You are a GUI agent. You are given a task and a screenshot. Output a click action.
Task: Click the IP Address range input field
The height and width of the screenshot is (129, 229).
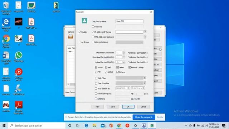tap(130, 32)
